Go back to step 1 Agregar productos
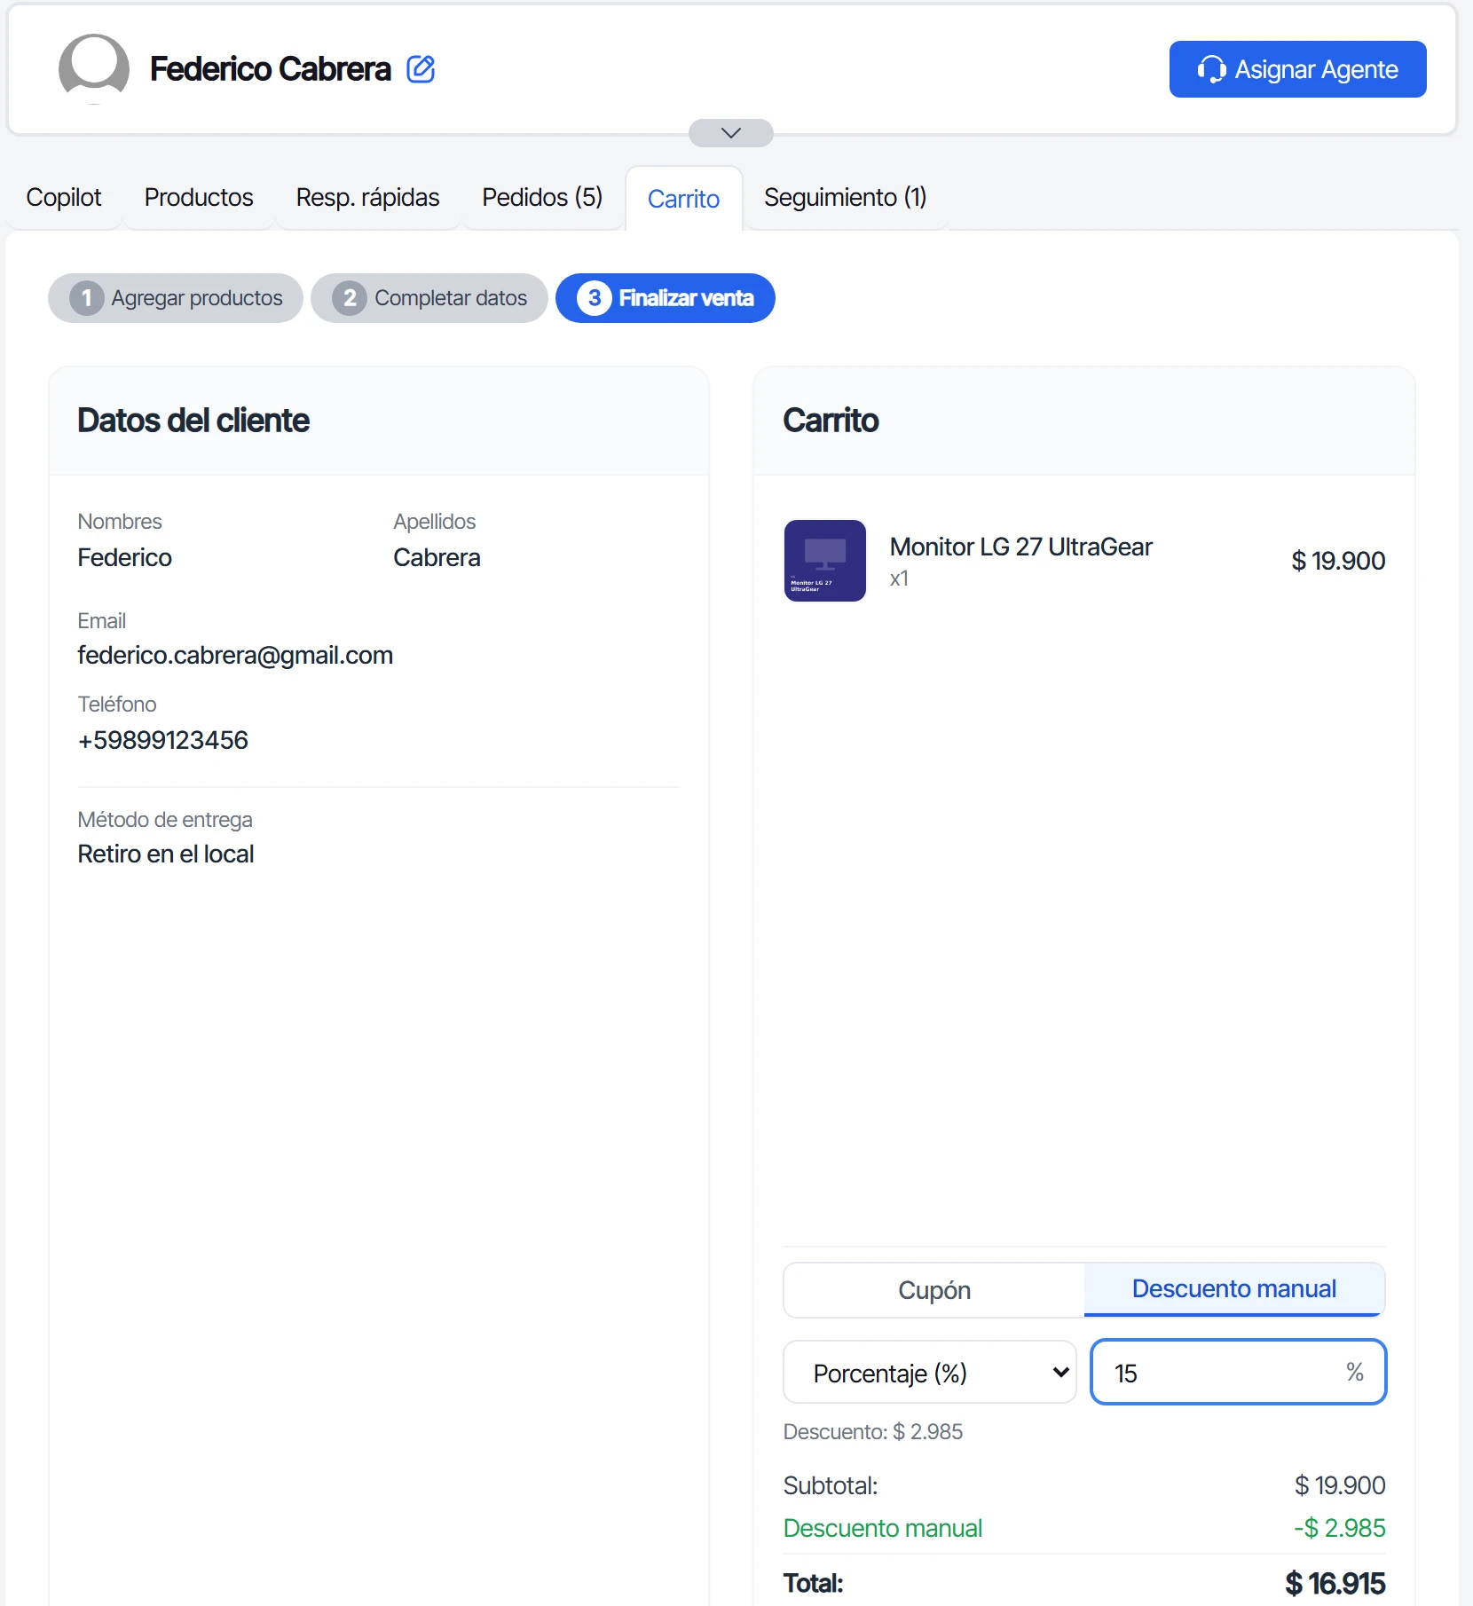The image size is (1473, 1606). [176, 298]
